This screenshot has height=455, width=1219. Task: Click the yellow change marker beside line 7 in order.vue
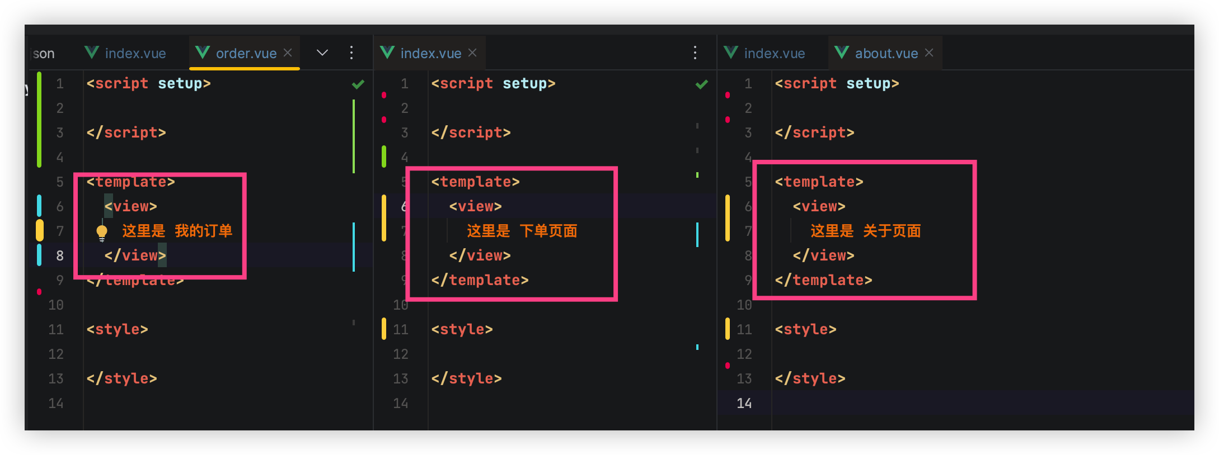pyautogui.click(x=40, y=230)
